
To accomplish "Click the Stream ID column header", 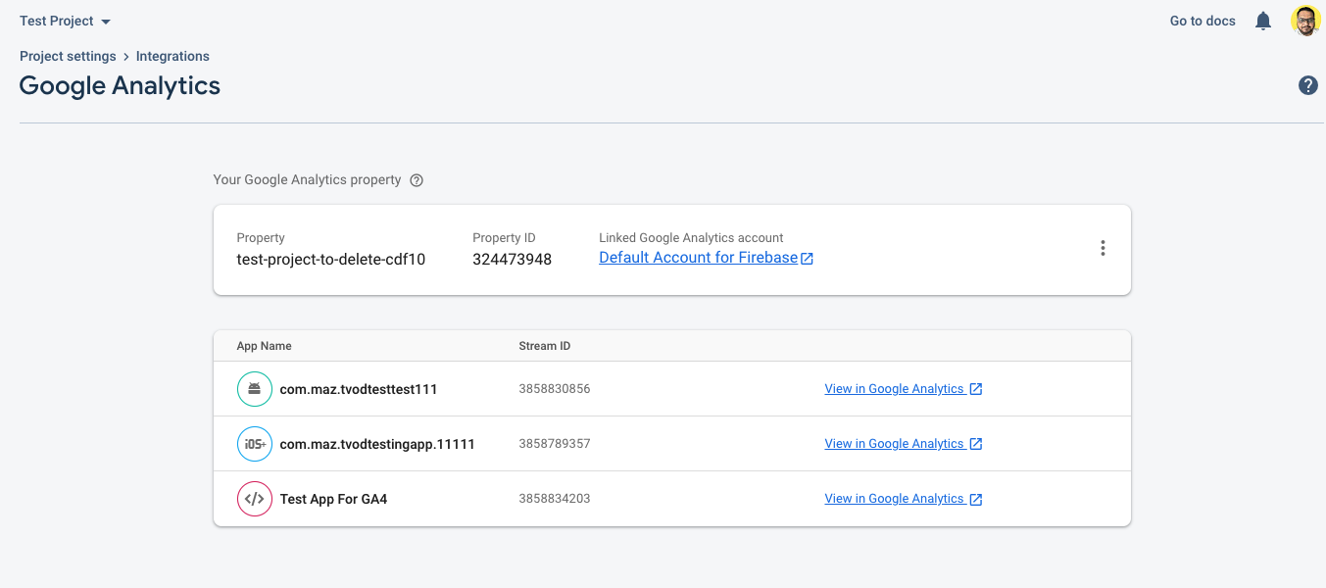I will pyautogui.click(x=545, y=346).
